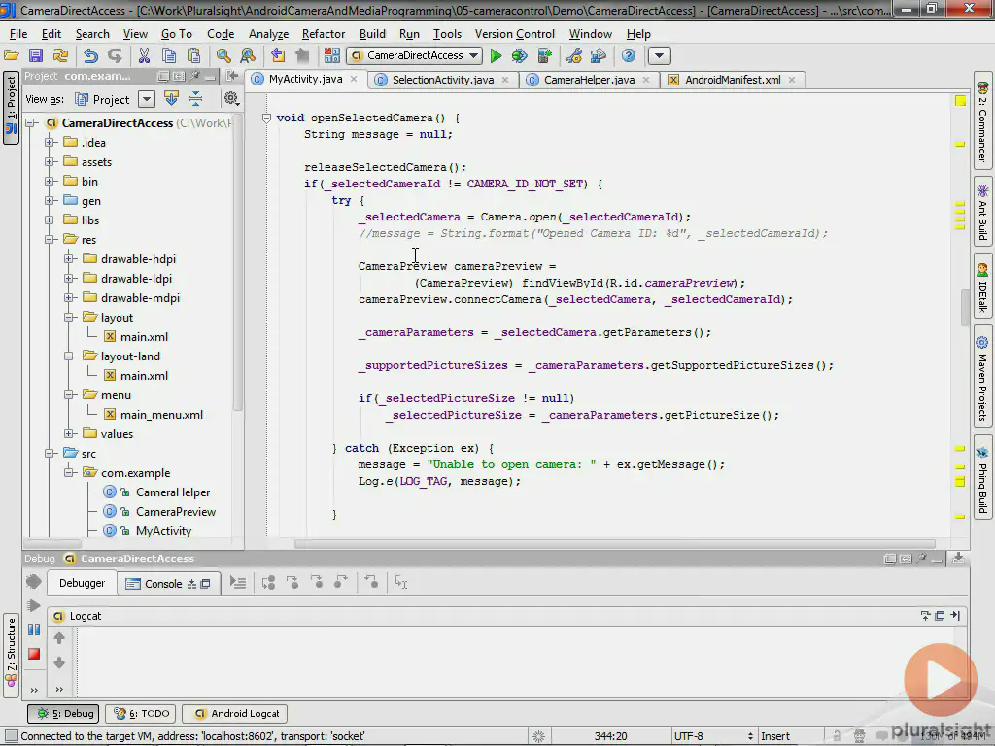Open the Help question mark icon
Image resolution: width=995 pixels, height=746 pixels.
pos(629,56)
